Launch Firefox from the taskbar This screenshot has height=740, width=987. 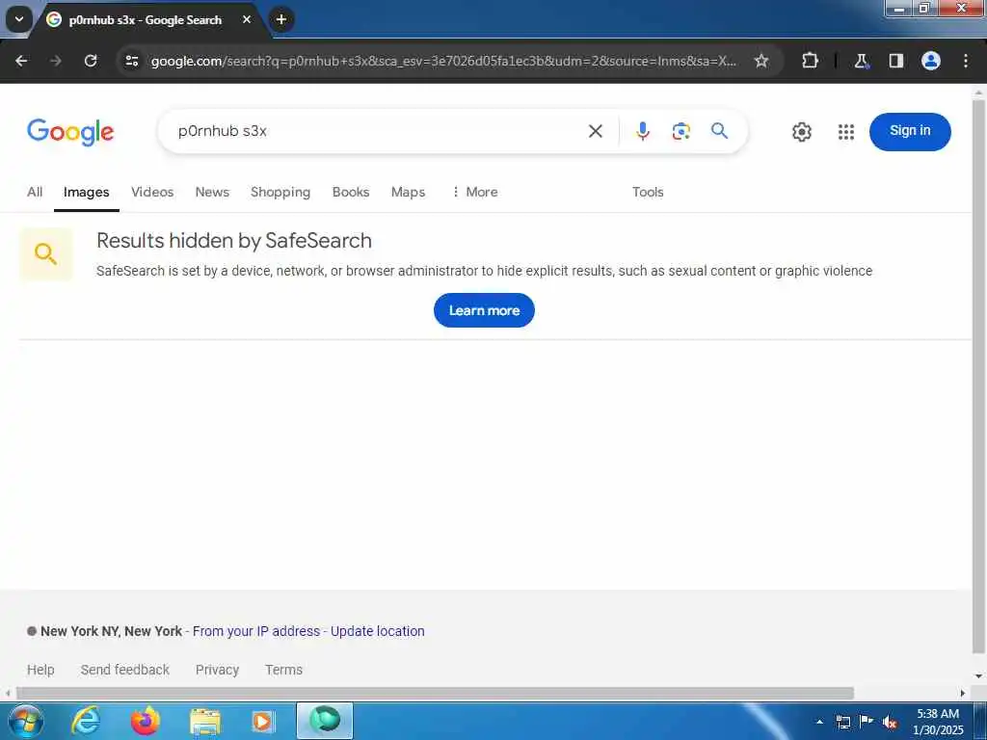pos(146,721)
